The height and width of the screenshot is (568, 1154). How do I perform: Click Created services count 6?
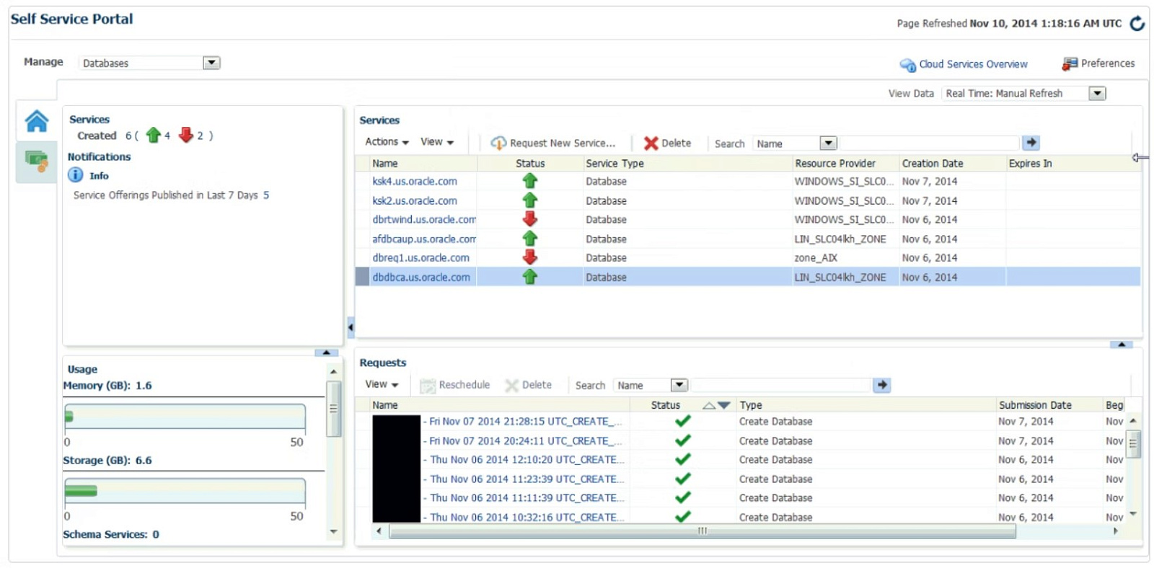click(128, 136)
